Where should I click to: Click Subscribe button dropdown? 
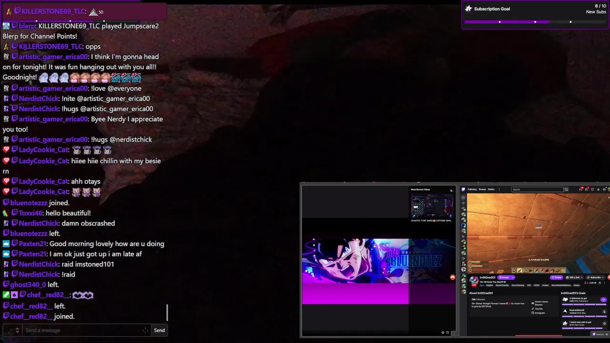point(595,277)
